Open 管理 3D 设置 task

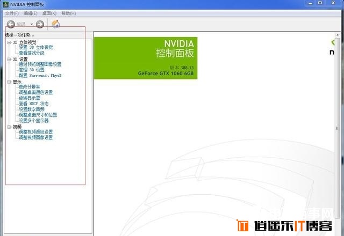point(32,70)
